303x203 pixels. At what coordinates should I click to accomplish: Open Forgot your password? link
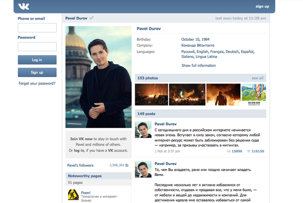point(37,83)
